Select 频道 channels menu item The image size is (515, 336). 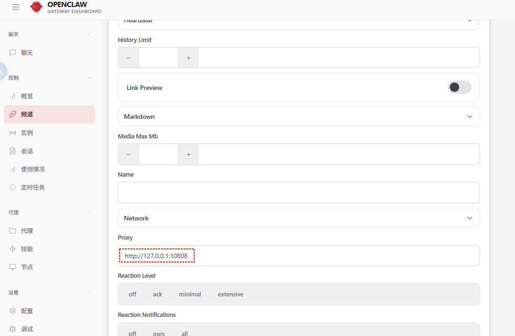tap(27, 114)
